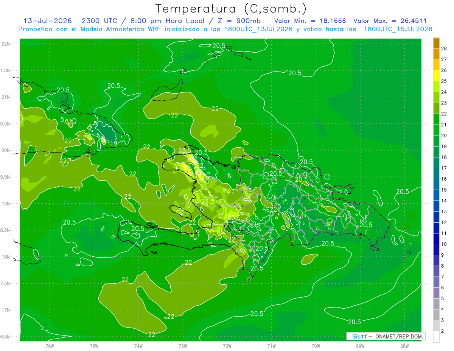
Task: Click the blue "Sis" logo text
Action: pyautogui.click(x=356, y=336)
